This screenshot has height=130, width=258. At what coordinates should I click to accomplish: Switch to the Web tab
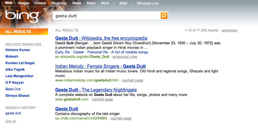point(9,3)
